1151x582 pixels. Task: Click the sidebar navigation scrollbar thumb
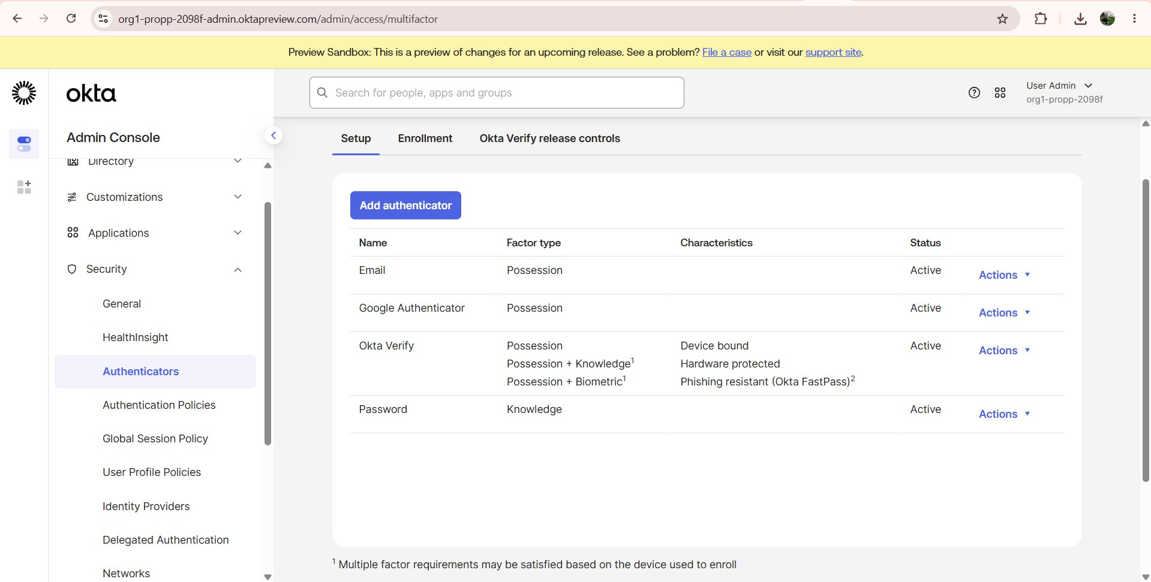click(268, 324)
